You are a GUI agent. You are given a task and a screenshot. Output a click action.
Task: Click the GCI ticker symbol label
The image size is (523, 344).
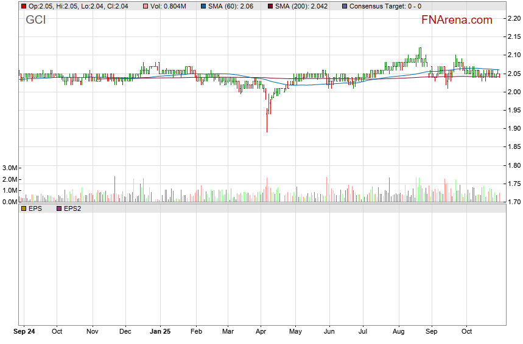pyautogui.click(x=35, y=20)
